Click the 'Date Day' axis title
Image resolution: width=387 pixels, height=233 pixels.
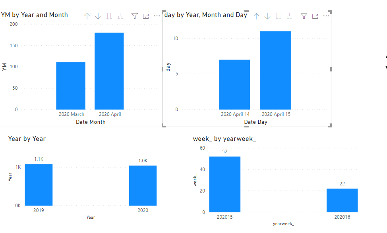pyautogui.click(x=255, y=122)
